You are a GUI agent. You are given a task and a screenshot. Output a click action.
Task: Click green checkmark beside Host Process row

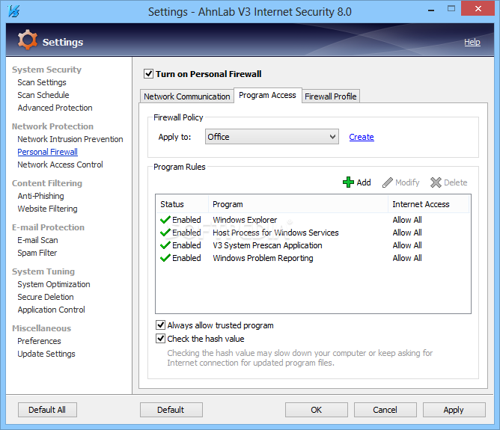pos(165,233)
